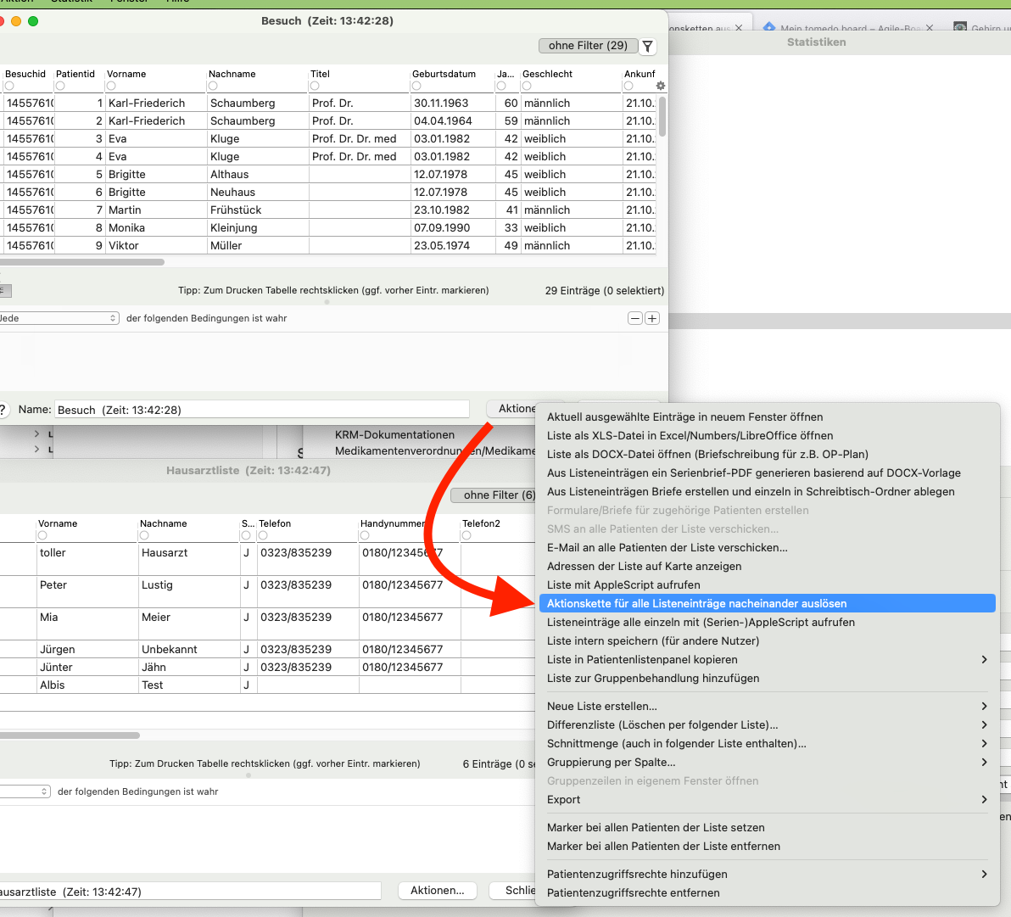Select 'Aktuell ausgewählte Einträge in neuem Fenster öffnen'

click(767, 417)
